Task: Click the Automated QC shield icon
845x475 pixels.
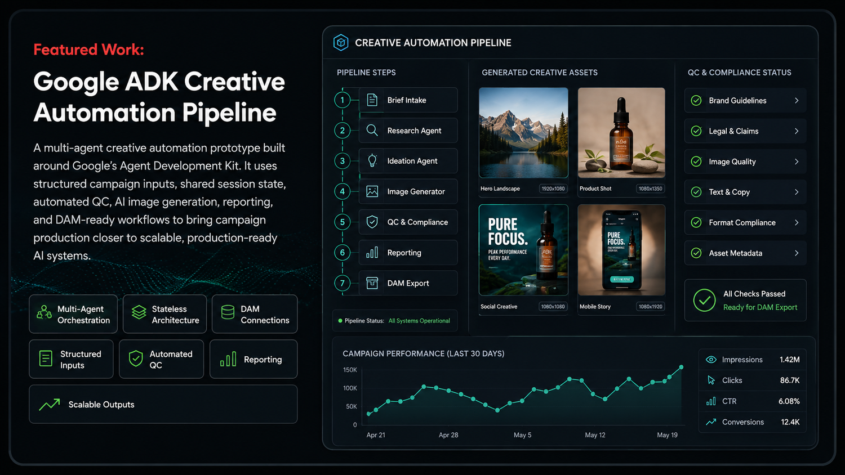Action: (x=136, y=359)
